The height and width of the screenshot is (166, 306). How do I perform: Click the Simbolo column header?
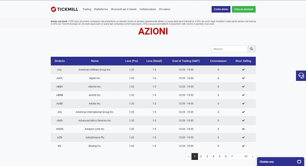point(59,61)
